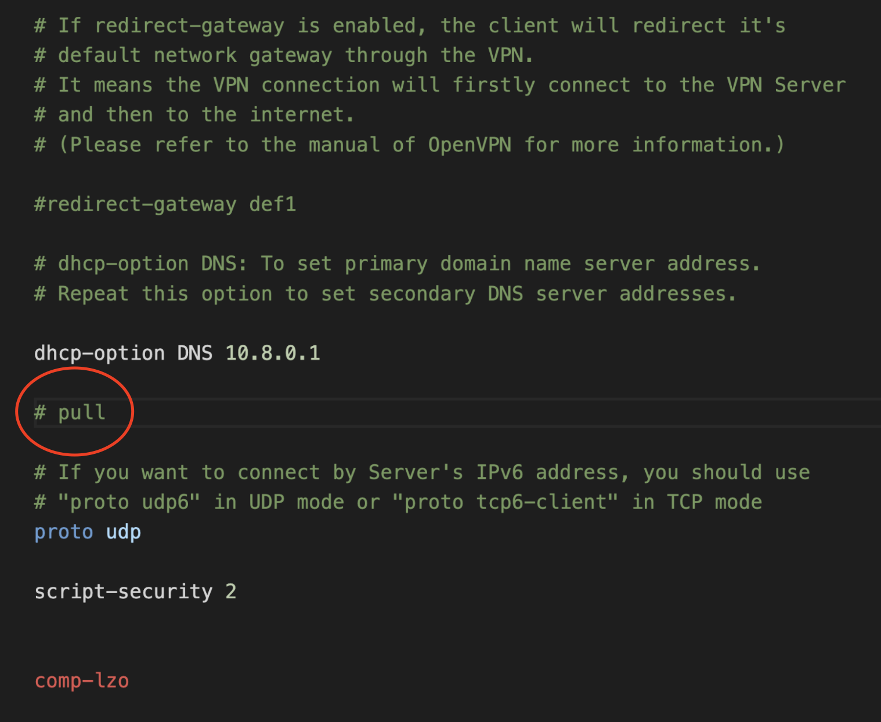Click the 'def1' word after #redirect-gateway
Image resolution: width=881 pixels, height=722 pixels.
[272, 204]
